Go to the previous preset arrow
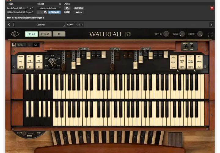 [9, 24]
